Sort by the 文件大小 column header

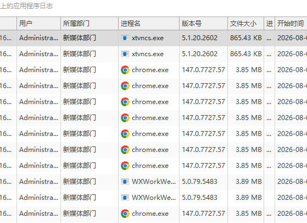(x=245, y=24)
